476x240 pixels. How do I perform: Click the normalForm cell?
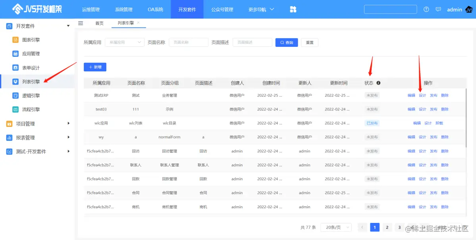pyautogui.click(x=170, y=137)
